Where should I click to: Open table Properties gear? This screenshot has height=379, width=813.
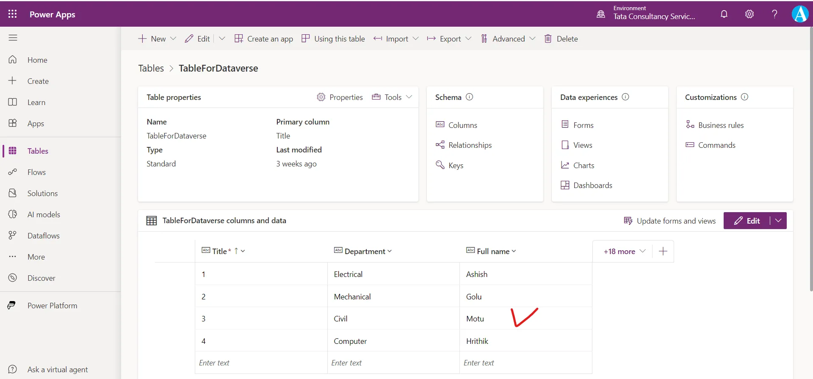click(340, 97)
